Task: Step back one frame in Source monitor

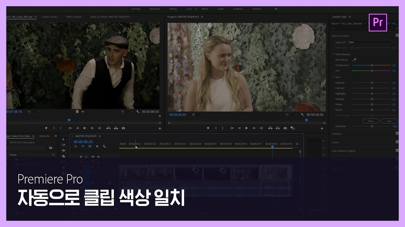Action: coord(77,128)
